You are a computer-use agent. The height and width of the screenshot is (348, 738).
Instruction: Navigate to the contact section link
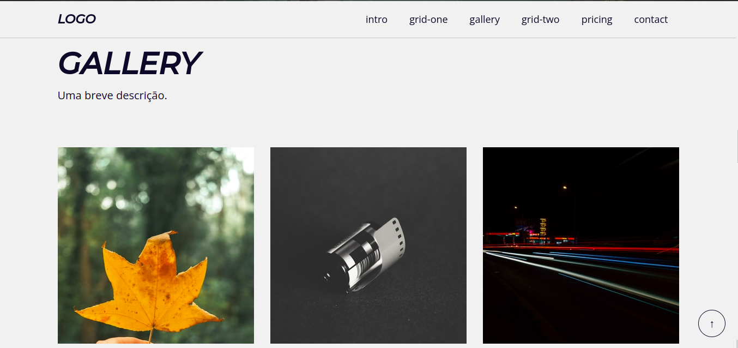pos(651,20)
